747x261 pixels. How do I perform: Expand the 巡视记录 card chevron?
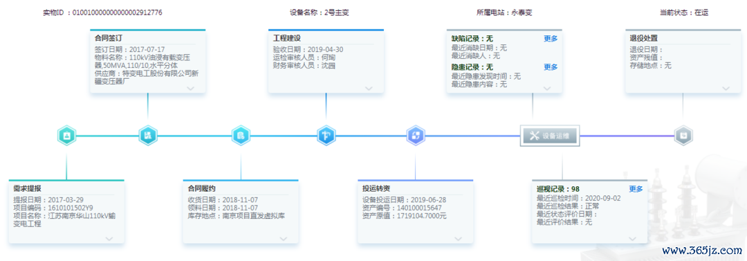(x=632, y=239)
